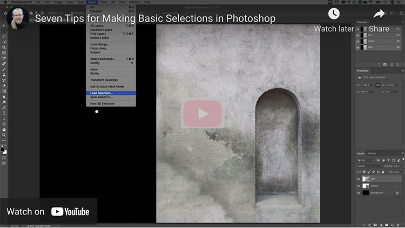Play the YouTube video
The image size is (405, 228).
coord(202,114)
